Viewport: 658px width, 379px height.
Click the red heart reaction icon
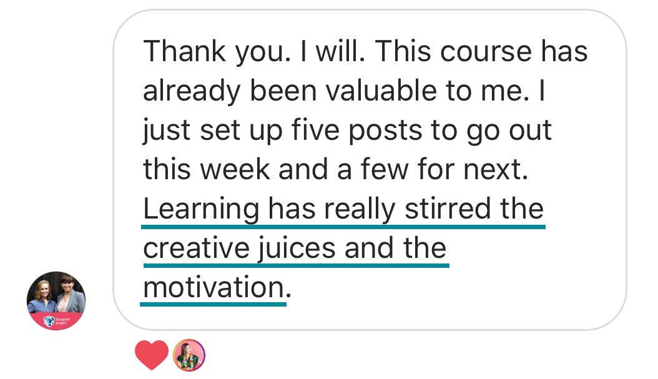tap(152, 355)
